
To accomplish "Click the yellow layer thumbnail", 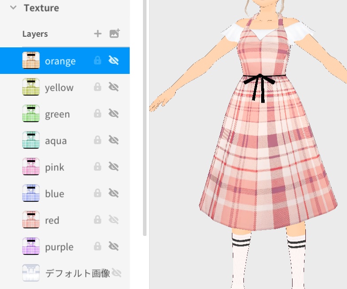I will (x=31, y=87).
